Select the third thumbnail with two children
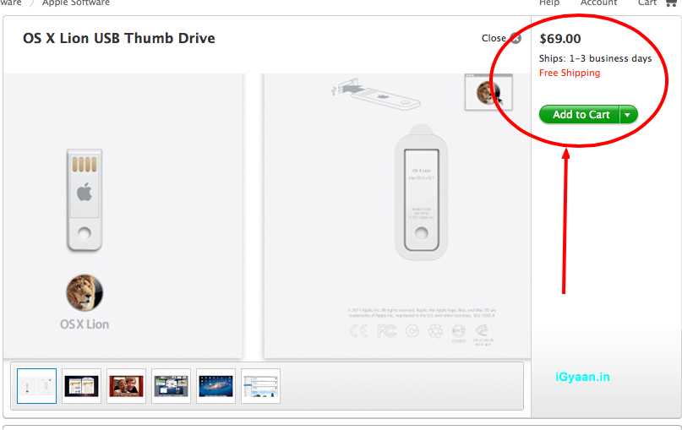 point(126,386)
